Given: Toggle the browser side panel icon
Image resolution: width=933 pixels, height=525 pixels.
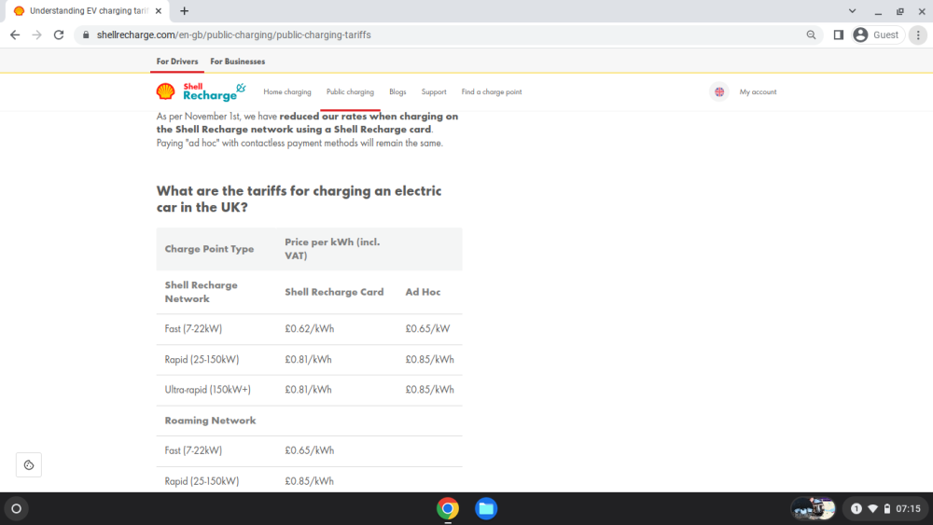Looking at the screenshot, I should 839,35.
